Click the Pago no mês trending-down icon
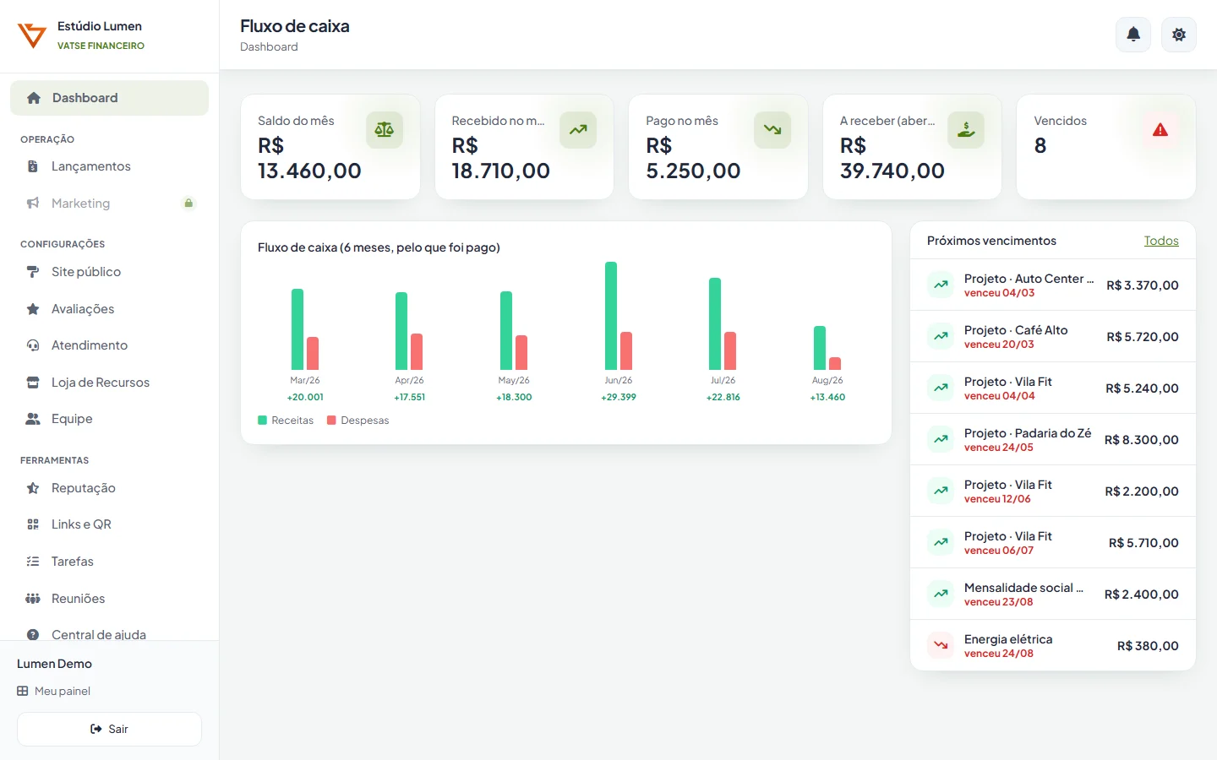This screenshot has width=1217, height=760. pyautogui.click(x=772, y=130)
